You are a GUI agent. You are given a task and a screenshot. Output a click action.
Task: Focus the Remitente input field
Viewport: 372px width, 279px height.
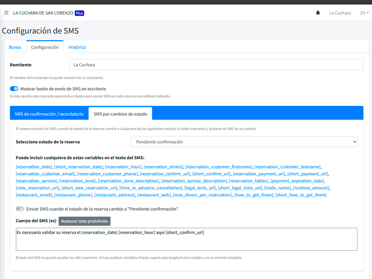(x=216, y=65)
